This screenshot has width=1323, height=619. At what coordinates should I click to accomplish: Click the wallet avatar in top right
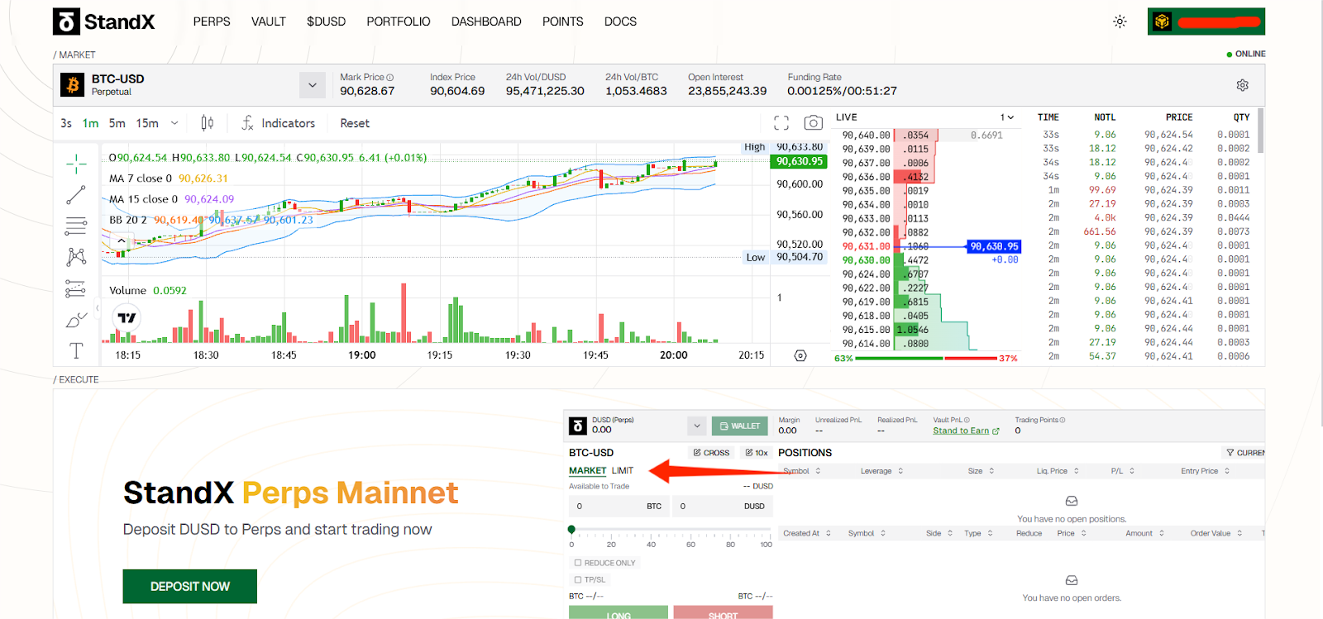click(x=1162, y=21)
